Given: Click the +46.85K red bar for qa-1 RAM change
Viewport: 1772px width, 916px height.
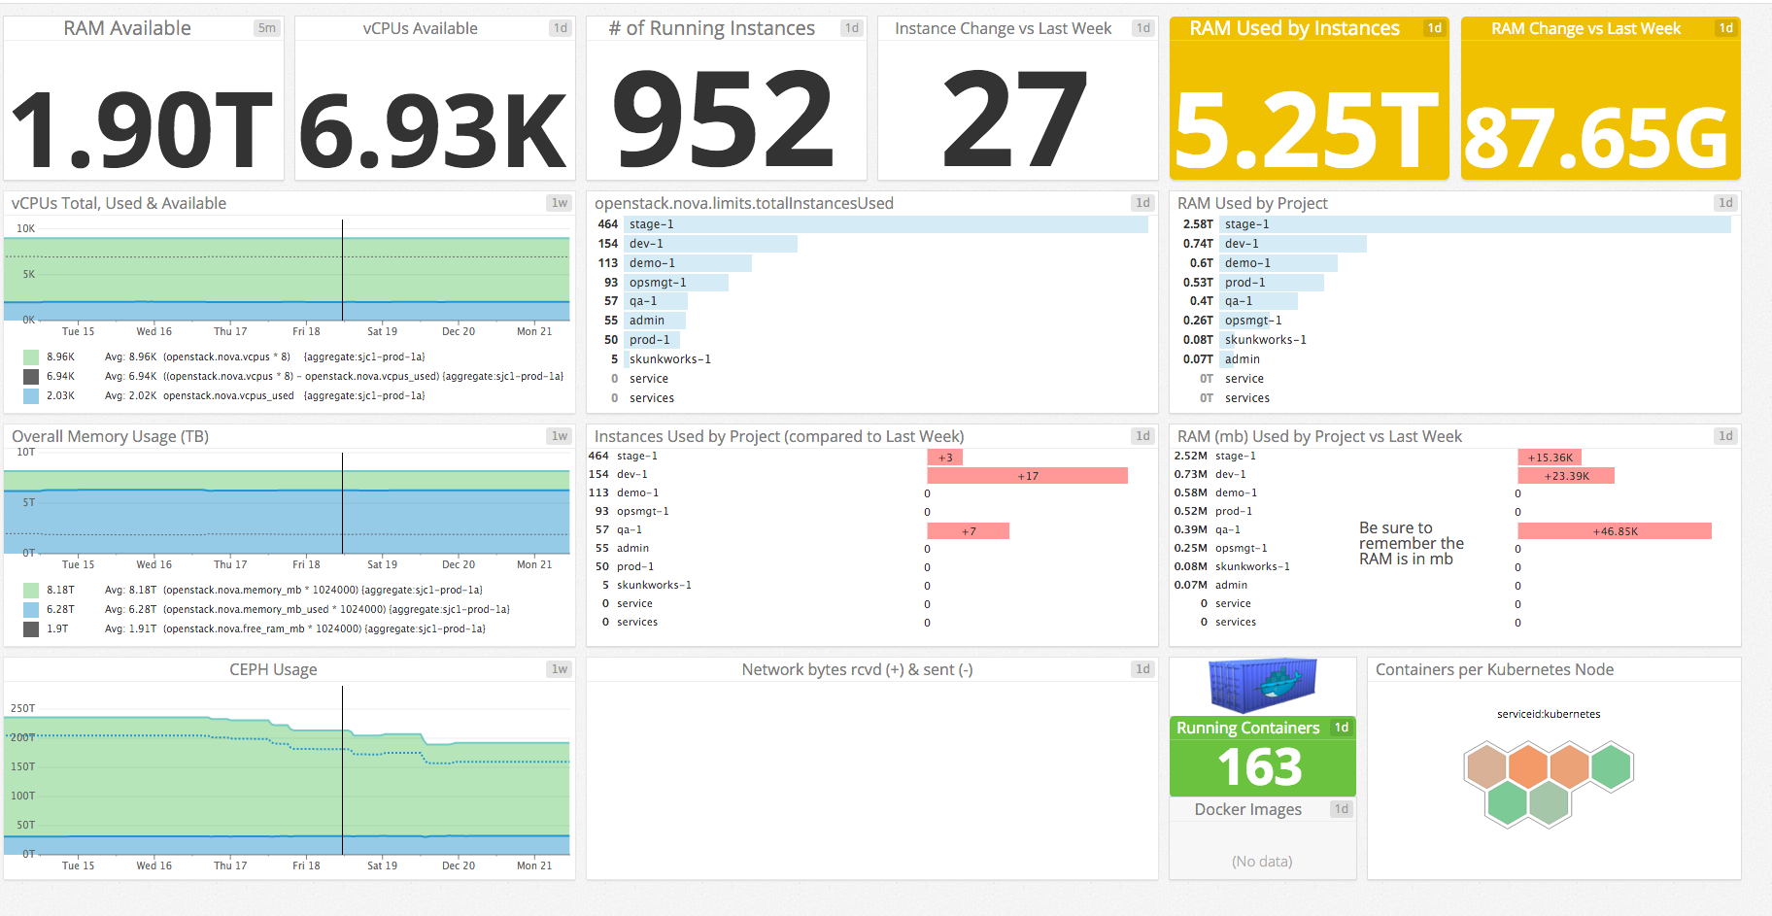Looking at the screenshot, I should tap(1614, 530).
